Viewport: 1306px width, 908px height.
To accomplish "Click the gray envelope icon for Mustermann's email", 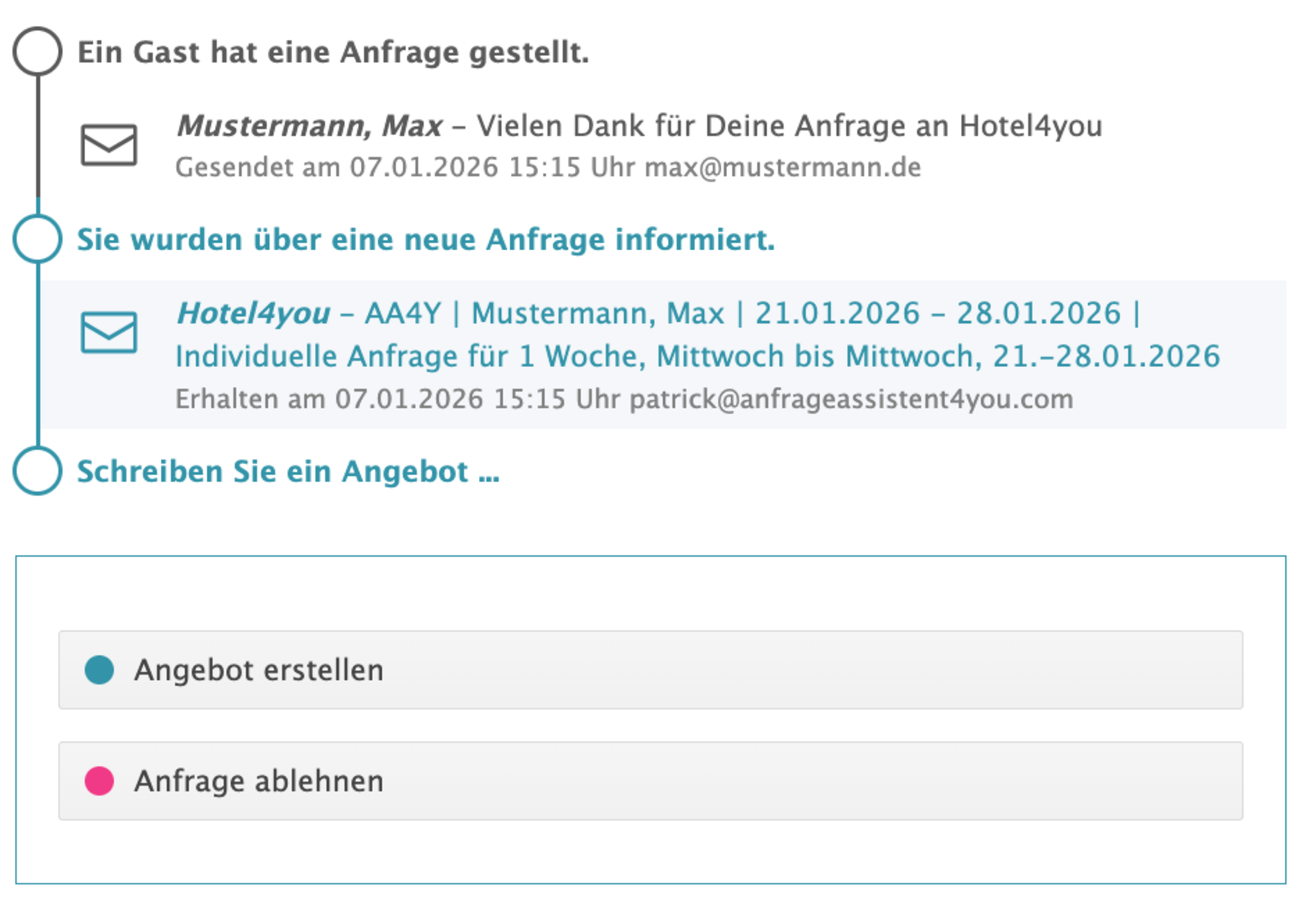I will (108, 145).
